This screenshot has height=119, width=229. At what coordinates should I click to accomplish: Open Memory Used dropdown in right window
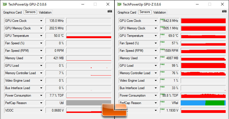(156, 58)
